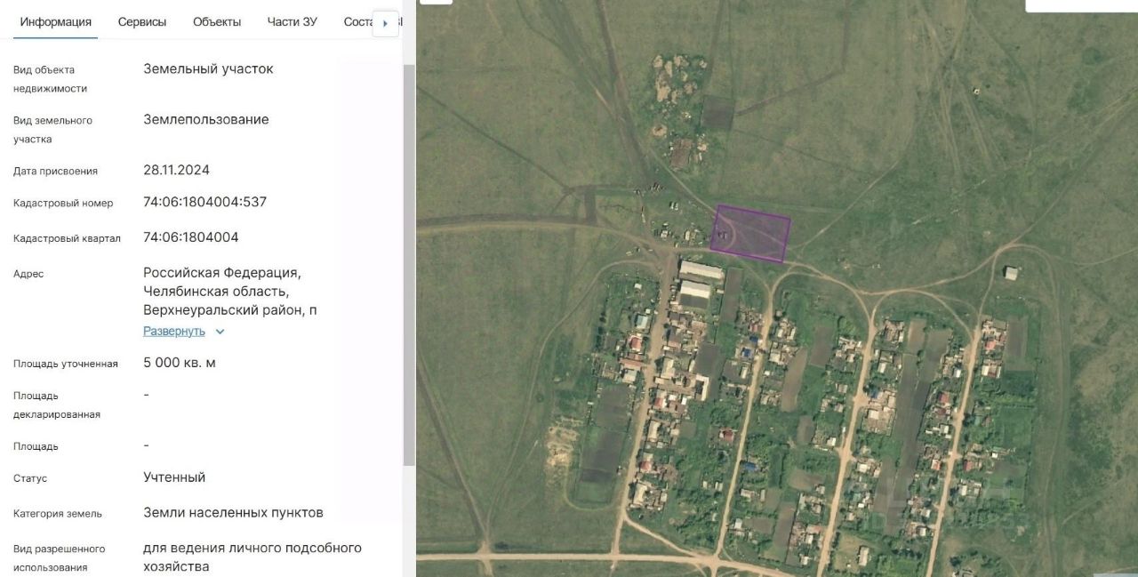Viewport: 1138px width, 577px height.
Task: Click the Земельный участок object type value
Action: 208,68
